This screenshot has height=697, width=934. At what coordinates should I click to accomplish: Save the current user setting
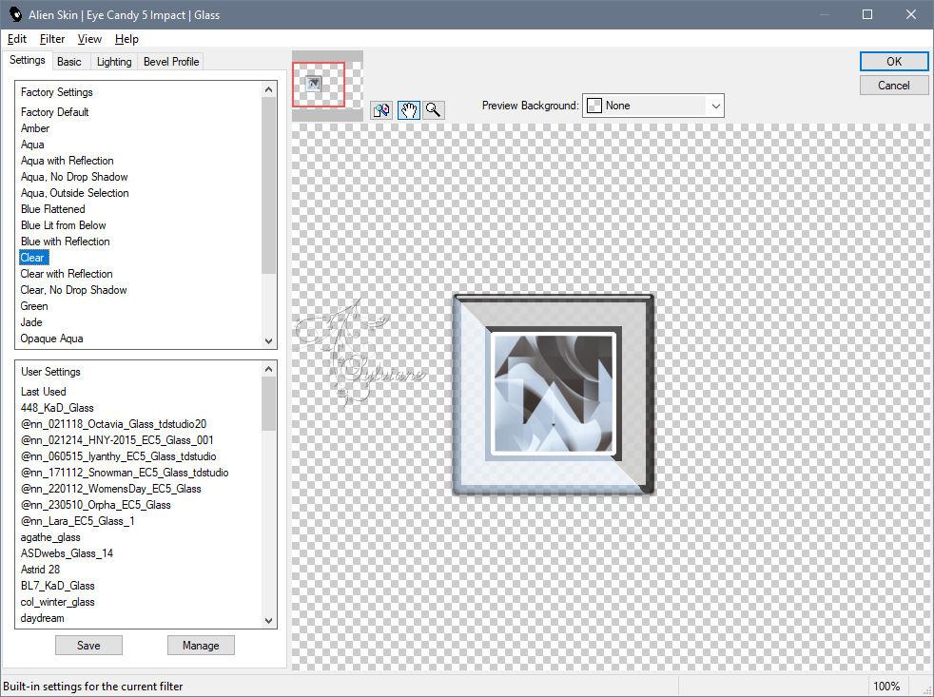point(88,645)
